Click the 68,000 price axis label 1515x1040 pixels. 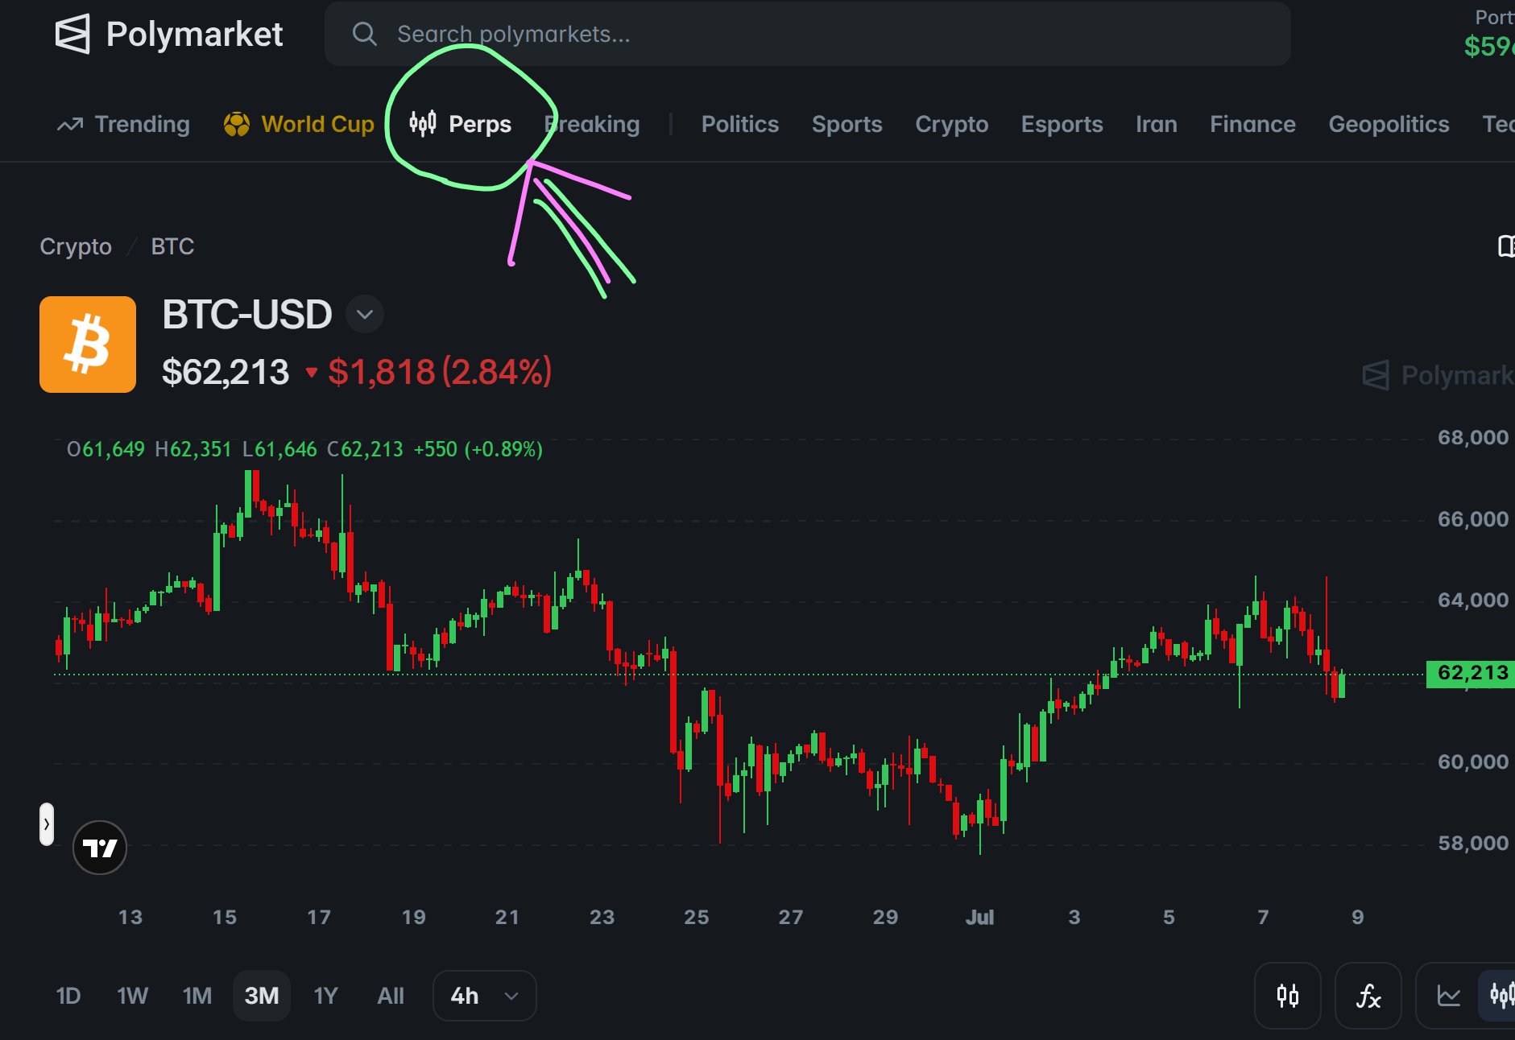1473,438
